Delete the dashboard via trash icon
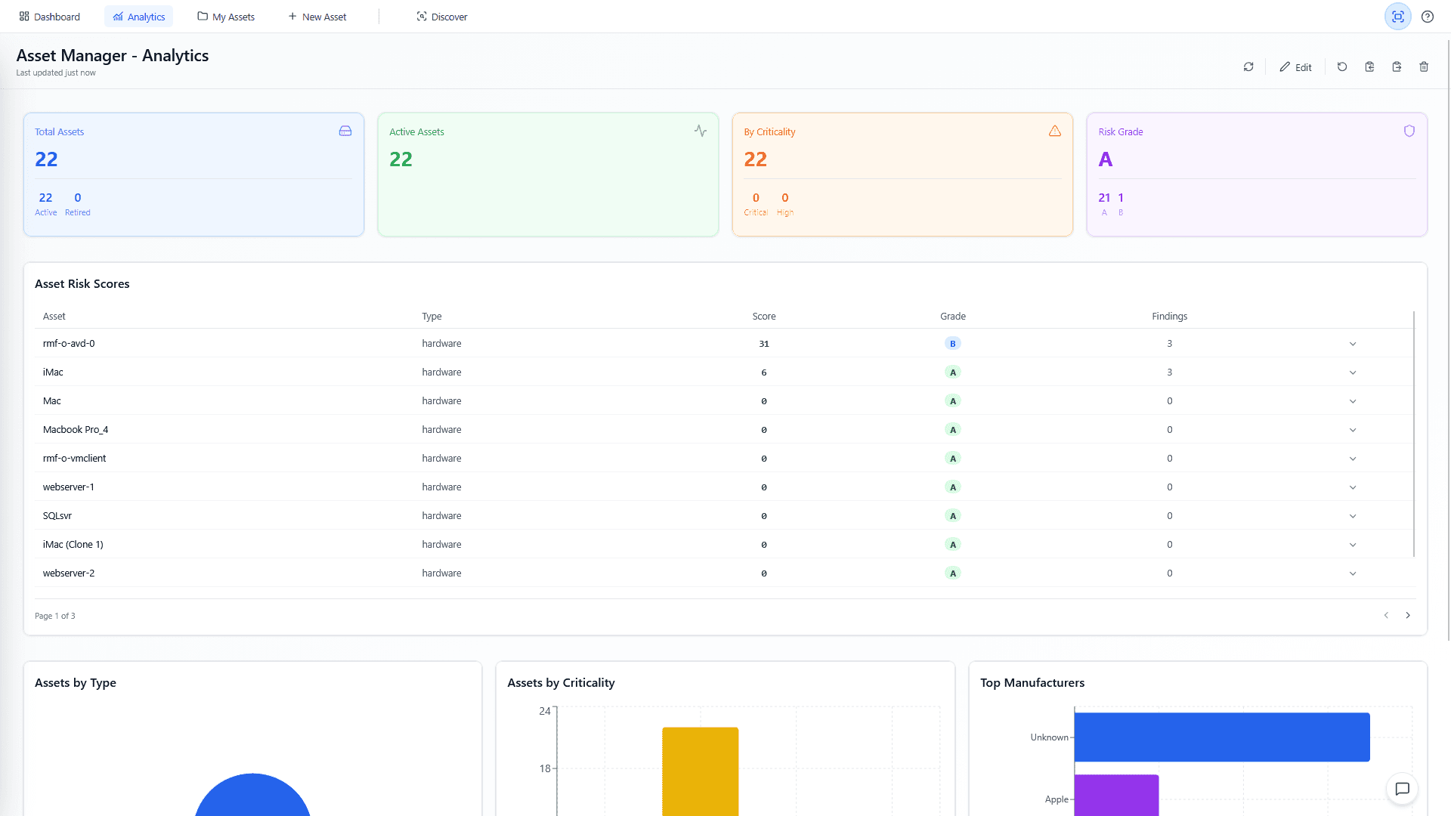The width and height of the screenshot is (1451, 816). pos(1424,66)
